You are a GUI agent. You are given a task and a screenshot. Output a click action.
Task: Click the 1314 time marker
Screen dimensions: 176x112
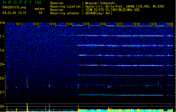[x=69, y=24]
